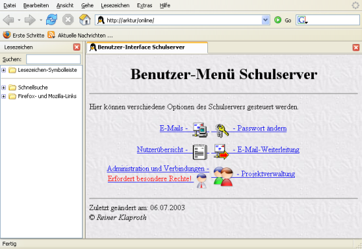Click the Firefox icon for Erste Schritte

pos(7,35)
